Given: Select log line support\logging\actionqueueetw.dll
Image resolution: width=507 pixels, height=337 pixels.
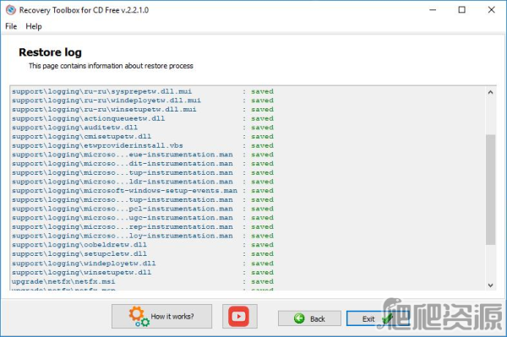Looking at the screenshot, I should coord(143,118).
